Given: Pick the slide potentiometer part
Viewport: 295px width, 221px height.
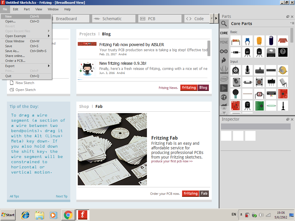Looking at the screenshot, I should point(259,70).
